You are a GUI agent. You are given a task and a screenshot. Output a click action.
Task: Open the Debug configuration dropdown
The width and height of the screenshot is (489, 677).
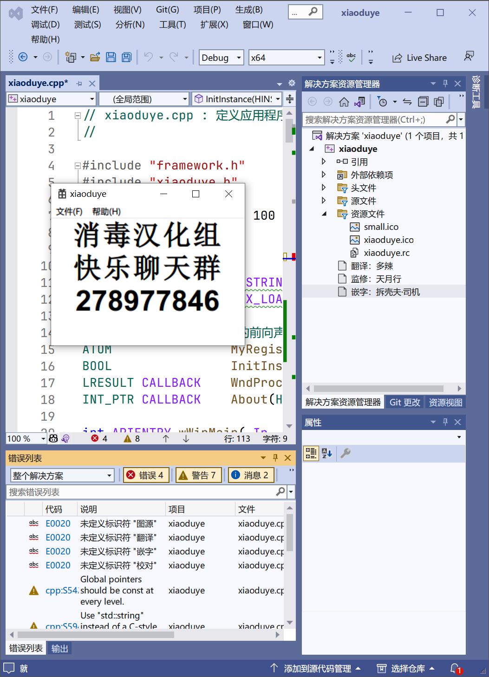tap(221, 58)
